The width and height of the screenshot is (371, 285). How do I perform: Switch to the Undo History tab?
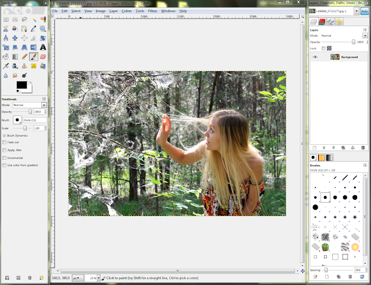tap(339, 22)
